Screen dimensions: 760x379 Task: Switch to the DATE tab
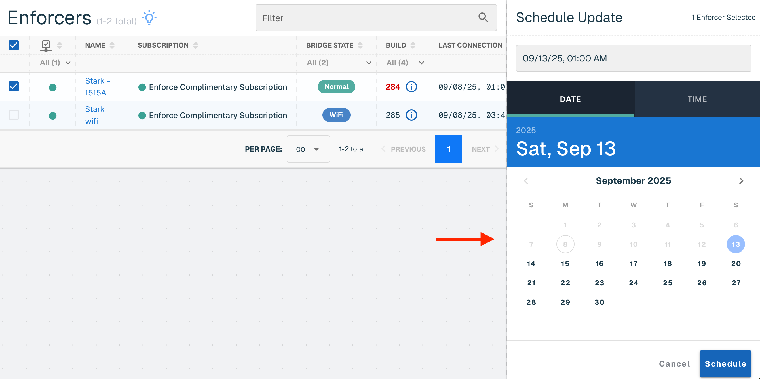[x=570, y=99]
